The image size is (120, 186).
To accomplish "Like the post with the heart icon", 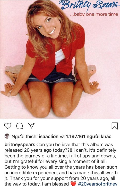I will [8, 126].
